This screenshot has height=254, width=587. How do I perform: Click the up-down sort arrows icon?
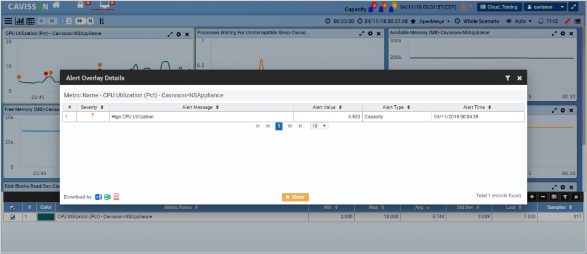click(x=101, y=21)
